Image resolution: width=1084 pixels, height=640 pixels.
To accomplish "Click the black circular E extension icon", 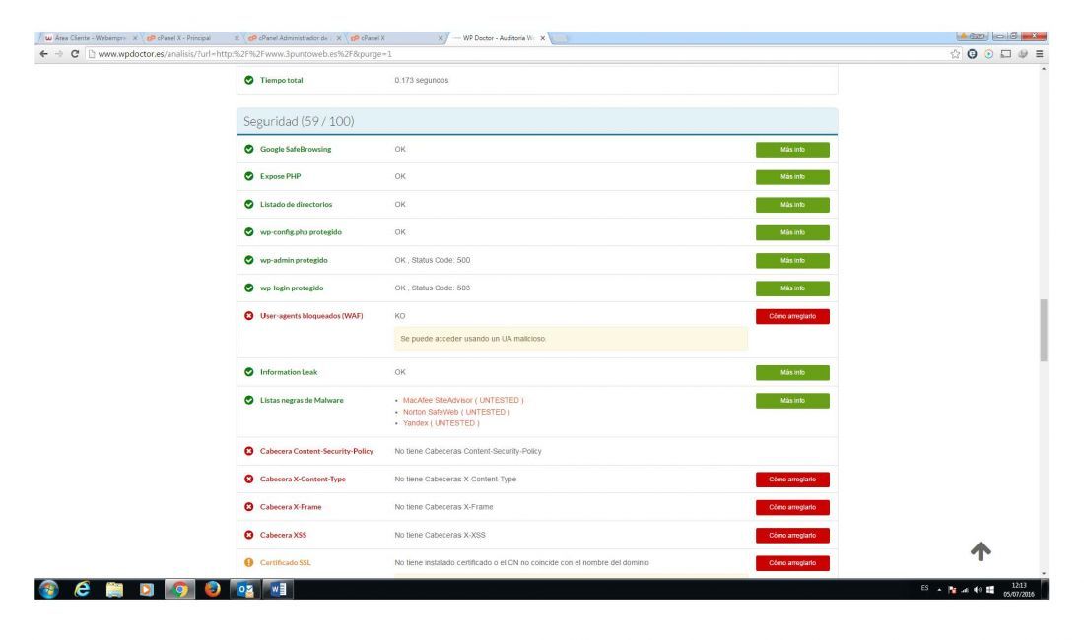I will (x=972, y=54).
